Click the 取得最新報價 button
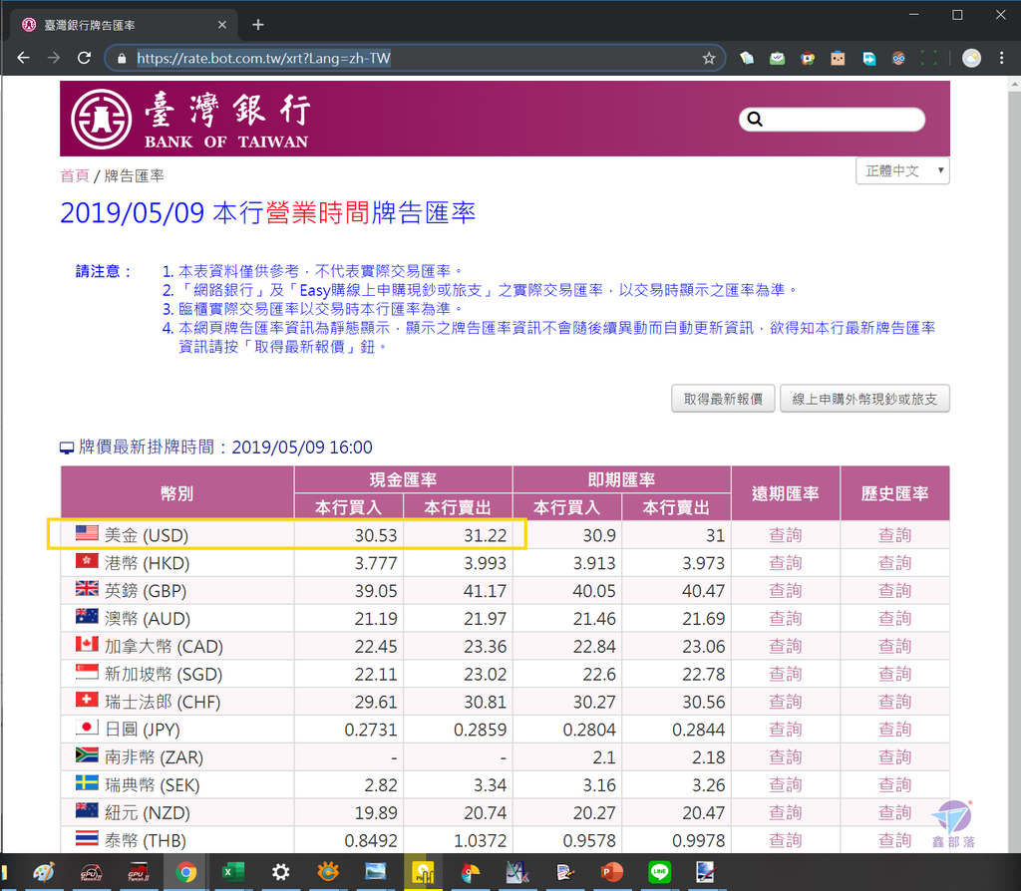Screen dimensions: 1021x891 (x=723, y=399)
